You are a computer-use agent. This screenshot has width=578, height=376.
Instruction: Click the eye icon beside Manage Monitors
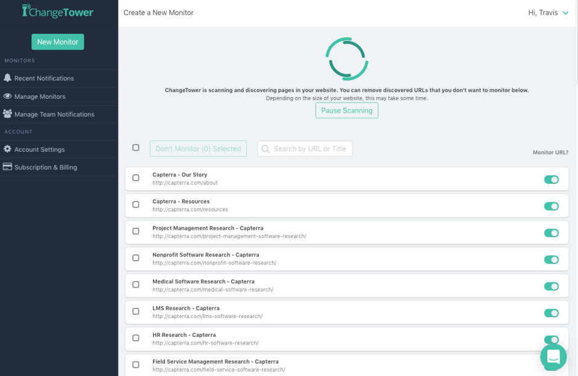coord(8,96)
